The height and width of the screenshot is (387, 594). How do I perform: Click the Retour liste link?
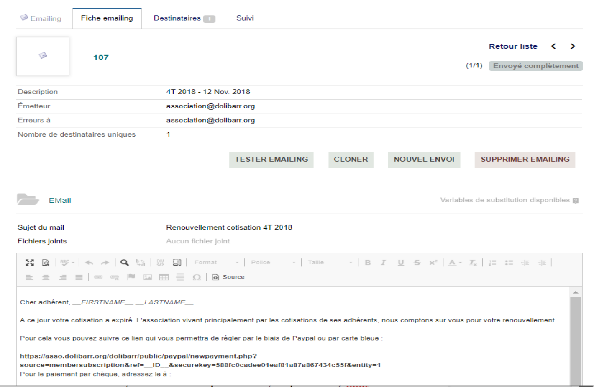pos(513,46)
